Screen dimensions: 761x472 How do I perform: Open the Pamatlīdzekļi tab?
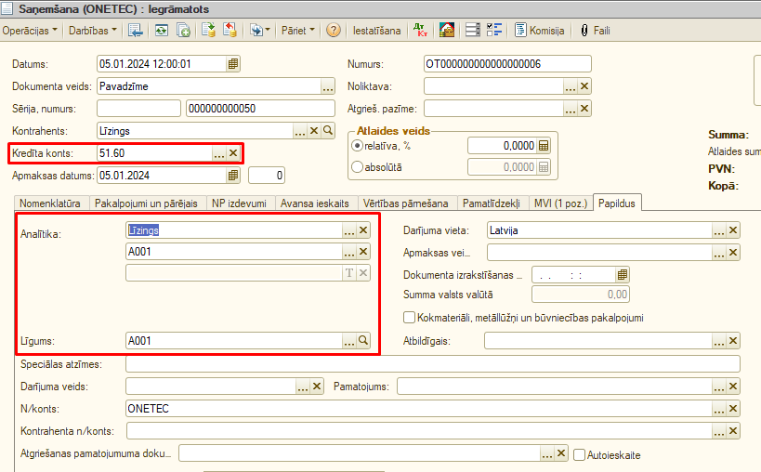click(491, 203)
